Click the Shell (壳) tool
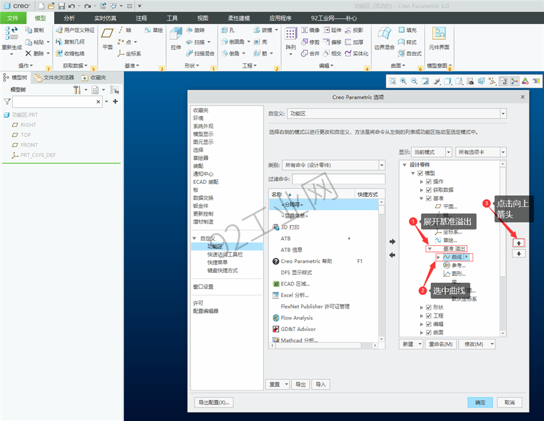This screenshot has width=544, height=421. click(x=261, y=42)
